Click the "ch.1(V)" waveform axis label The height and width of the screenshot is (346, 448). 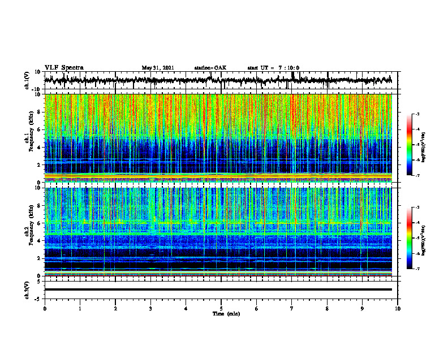27,80
